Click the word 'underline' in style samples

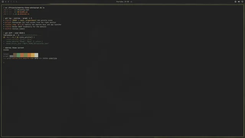[x=53, y=58]
